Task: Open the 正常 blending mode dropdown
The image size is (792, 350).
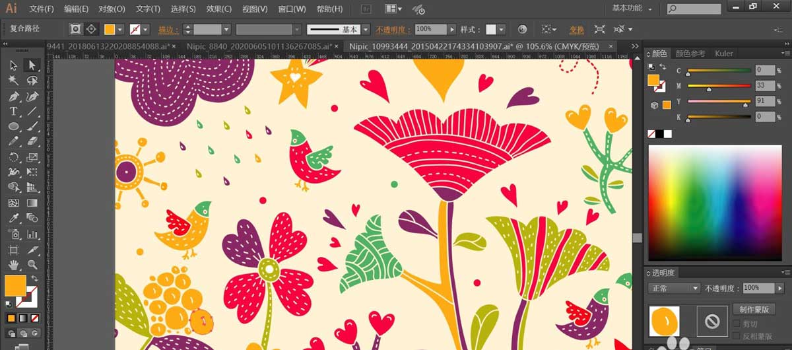Action: [674, 289]
